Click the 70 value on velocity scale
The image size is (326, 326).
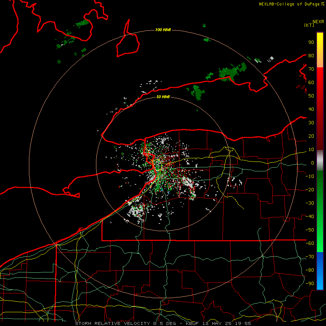pos(311,69)
